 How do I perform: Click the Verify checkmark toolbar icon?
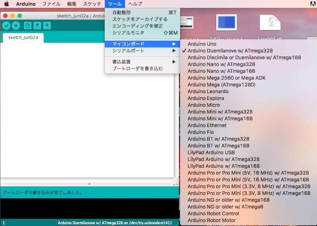pos(6,26)
